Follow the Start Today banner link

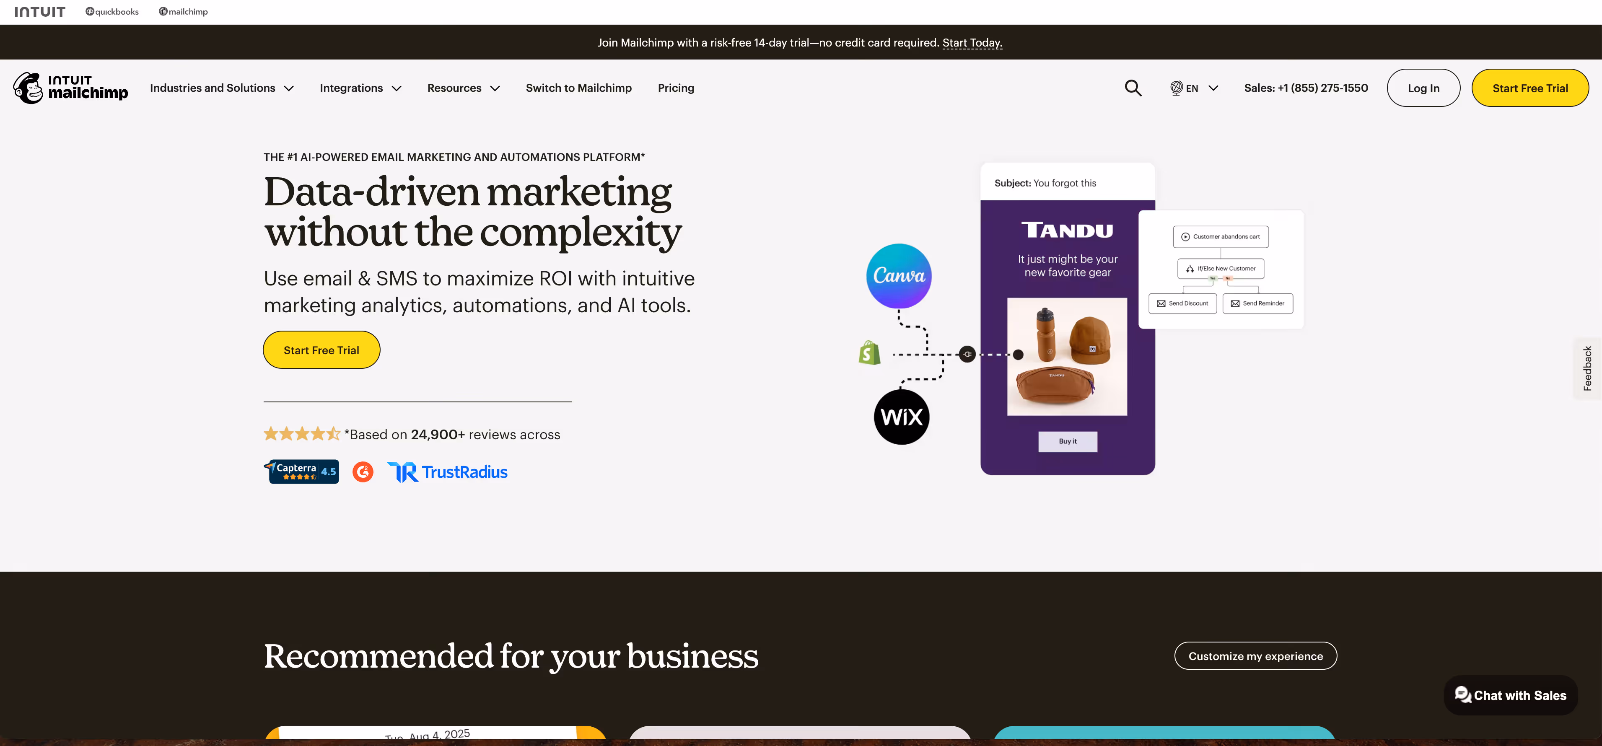pyautogui.click(x=972, y=43)
